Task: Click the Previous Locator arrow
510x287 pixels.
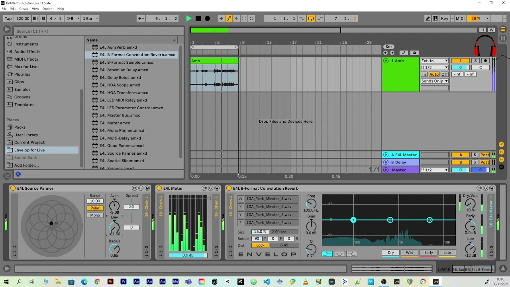Action: [385, 53]
